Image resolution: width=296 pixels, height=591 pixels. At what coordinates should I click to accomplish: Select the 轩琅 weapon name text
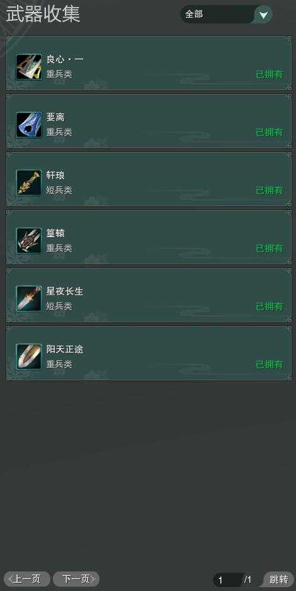click(x=55, y=175)
